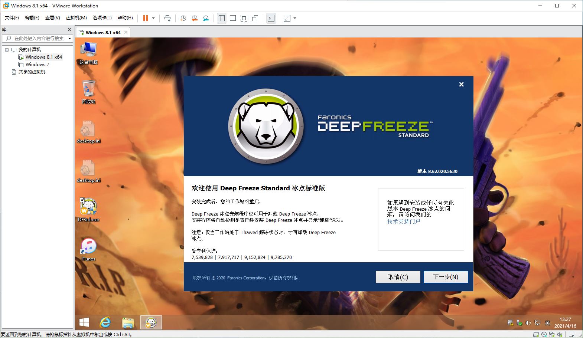The image size is (583, 338).
Task: Enter full screen mode icon
Action: [x=244, y=18]
